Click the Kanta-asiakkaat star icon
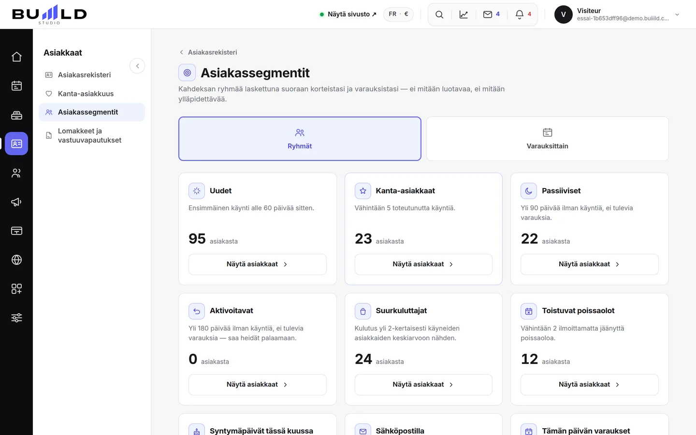The image size is (696, 435). 363,191
